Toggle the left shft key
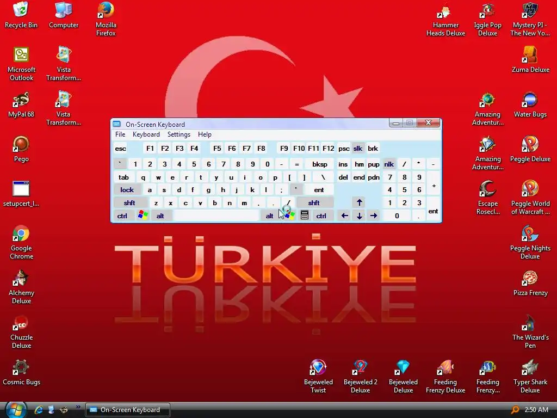 pos(130,202)
